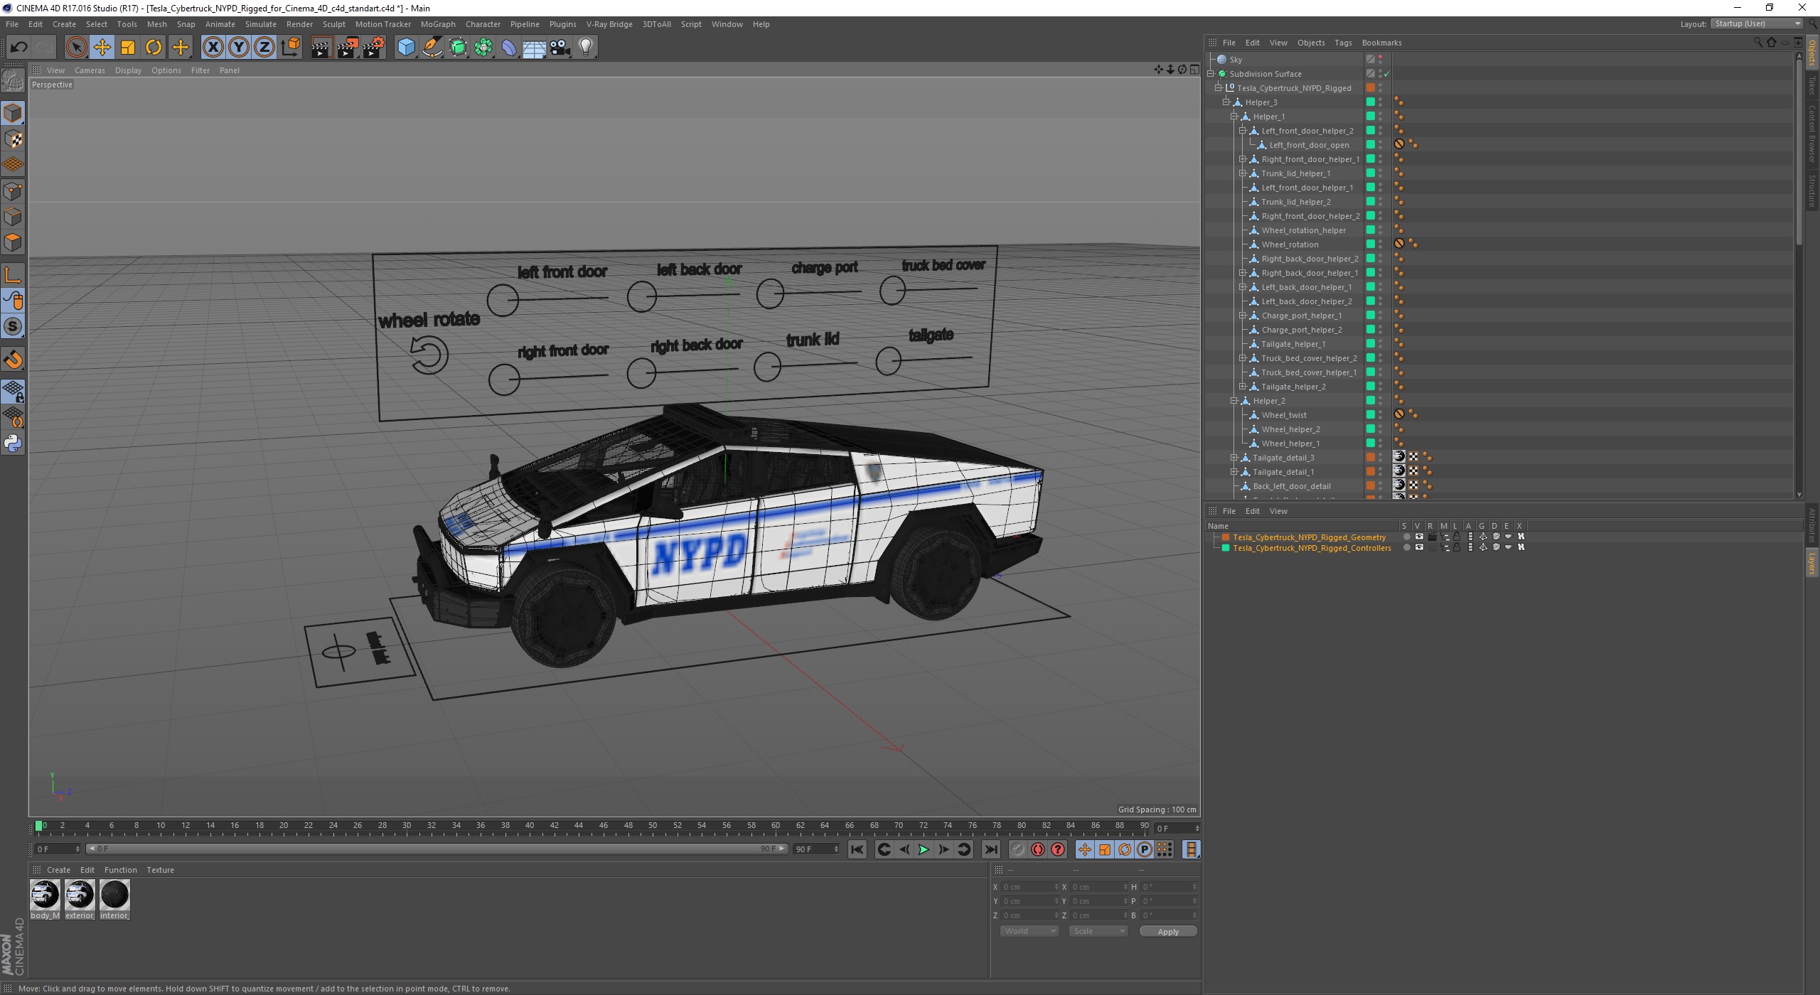Add a Light bulb object
Viewport: 1820px width, 995px height.
[585, 48]
